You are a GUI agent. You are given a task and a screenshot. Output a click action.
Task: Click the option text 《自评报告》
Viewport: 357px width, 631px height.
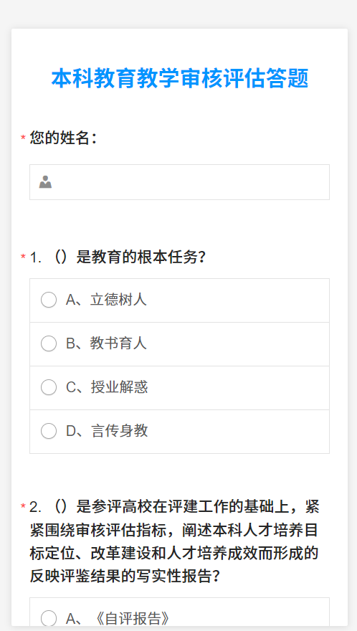click(x=131, y=619)
